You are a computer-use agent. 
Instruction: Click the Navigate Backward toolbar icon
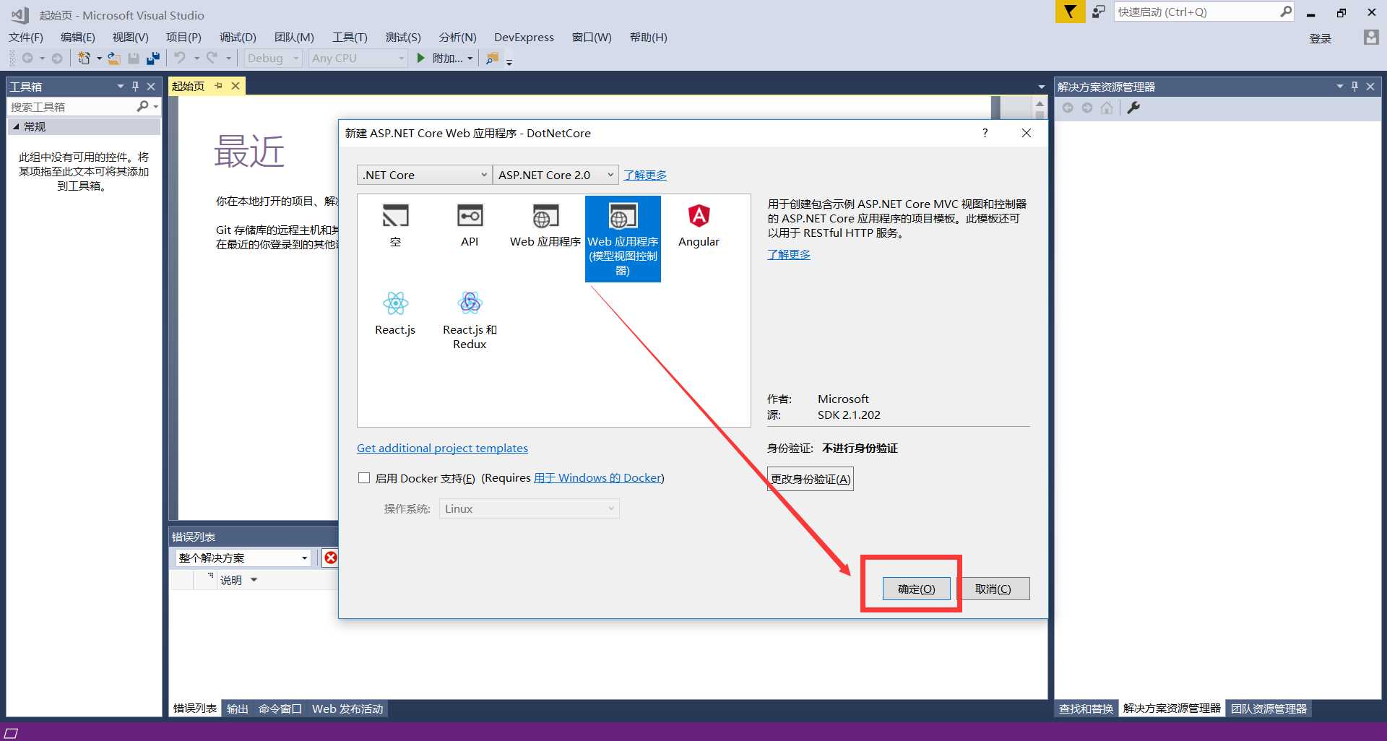click(x=27, y=58)
